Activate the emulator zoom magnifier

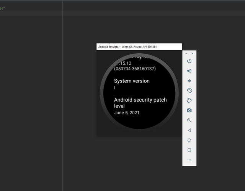[x=189, y=120]
